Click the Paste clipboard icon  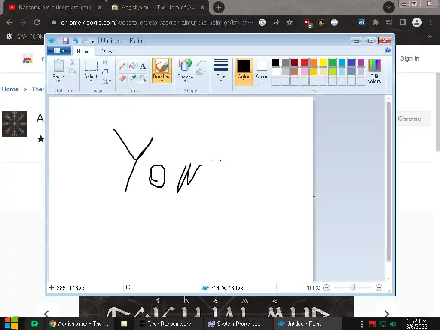coord(58,66)
